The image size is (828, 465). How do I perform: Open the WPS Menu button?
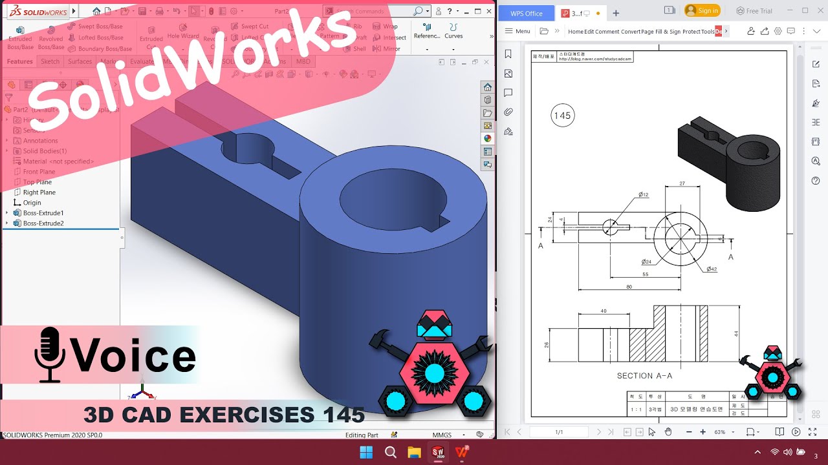point(517,31)
